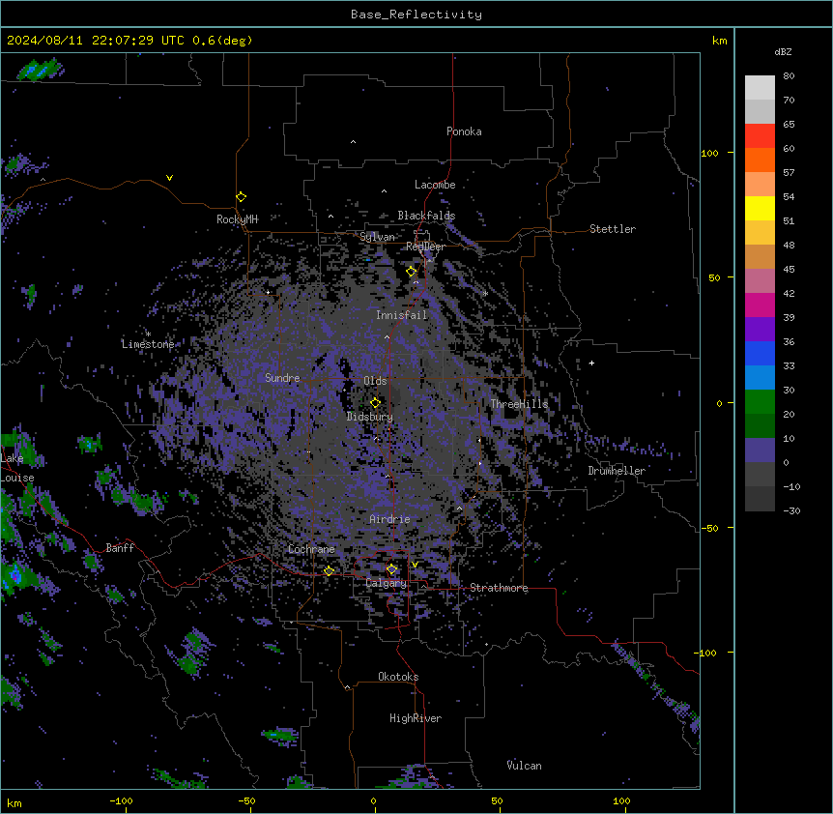Click the ThreeHills label
This screenshot has height=814, width=833.
tap(519, 404)
